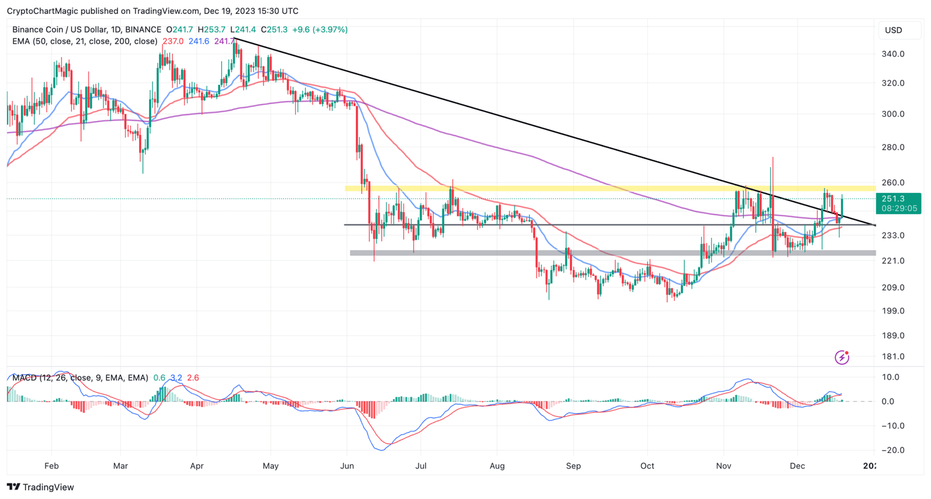
Task: Click the MACD signal value 2.6
Action: (x=193, y=378)
